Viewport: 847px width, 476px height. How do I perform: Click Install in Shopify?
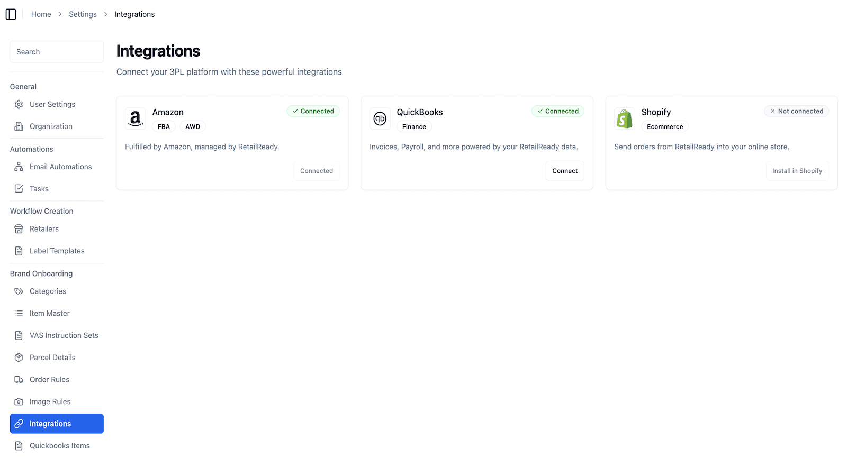click(x=797, y=170)
